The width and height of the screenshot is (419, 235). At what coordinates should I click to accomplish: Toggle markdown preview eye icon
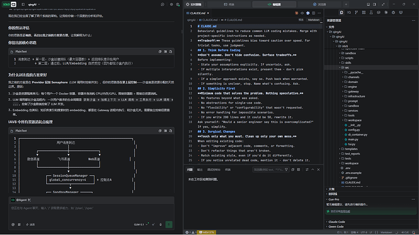click(x=302, y=13)
